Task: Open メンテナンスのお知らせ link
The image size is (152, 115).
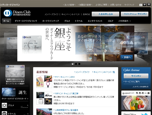Action: click(x=140, y=87)
